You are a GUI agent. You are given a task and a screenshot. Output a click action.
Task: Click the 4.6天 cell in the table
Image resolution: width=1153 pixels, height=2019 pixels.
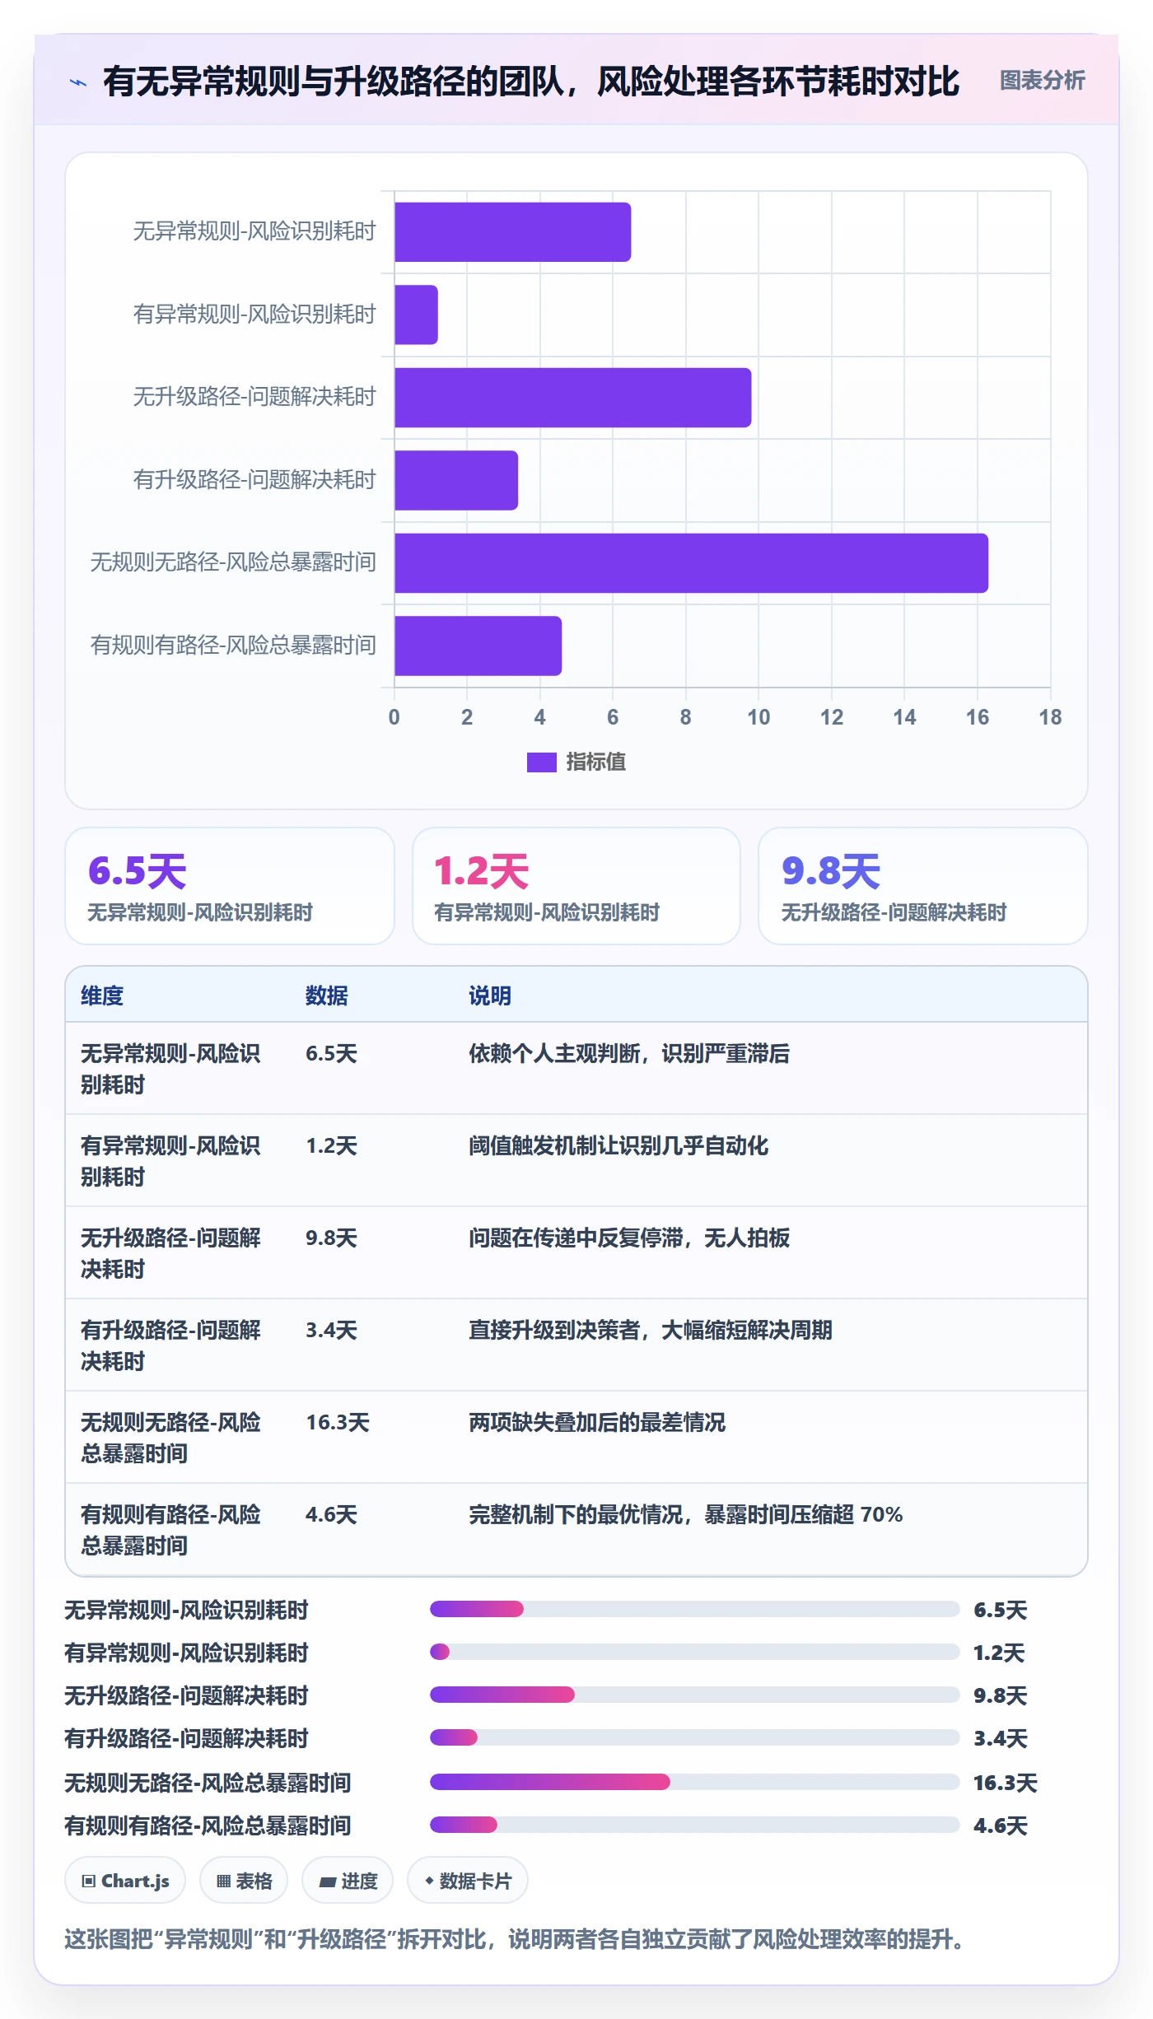pos(331,1514)
